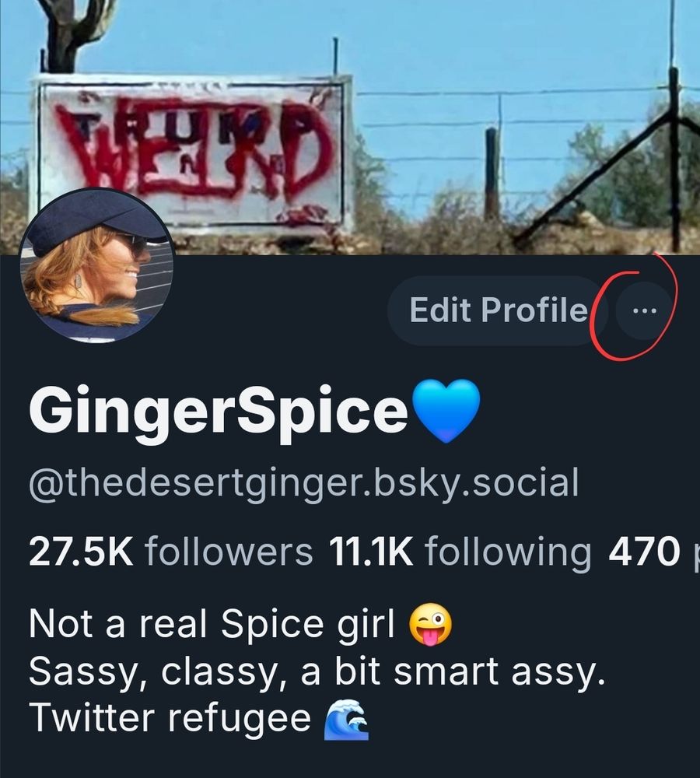The height and width of the screenshot is (778, 700).
Task: Click the word "following" label
Action: (509, 553)
